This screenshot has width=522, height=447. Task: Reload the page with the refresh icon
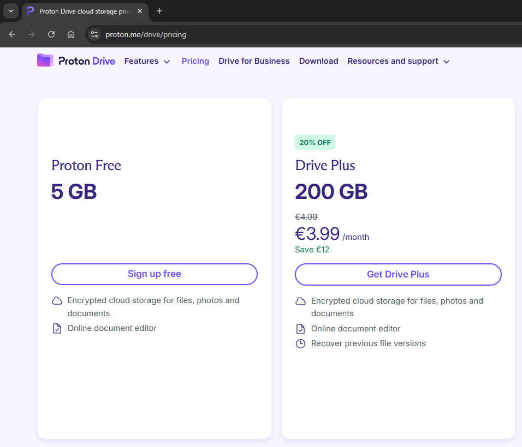pyautogui.click(x=51, y=34)
